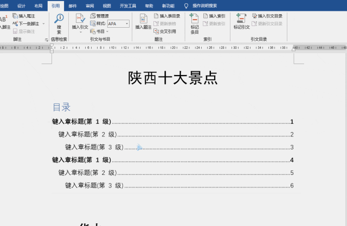The height and width of the screenshot is (226, 347).
Task: Click the Mark Citation (标记引文) icon
Action: pyautogui.click(x=241, y=22)
